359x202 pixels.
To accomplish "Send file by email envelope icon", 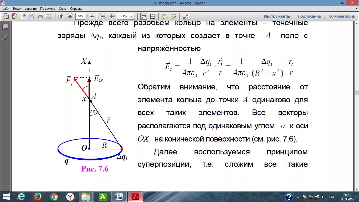I will click(49, 16).
